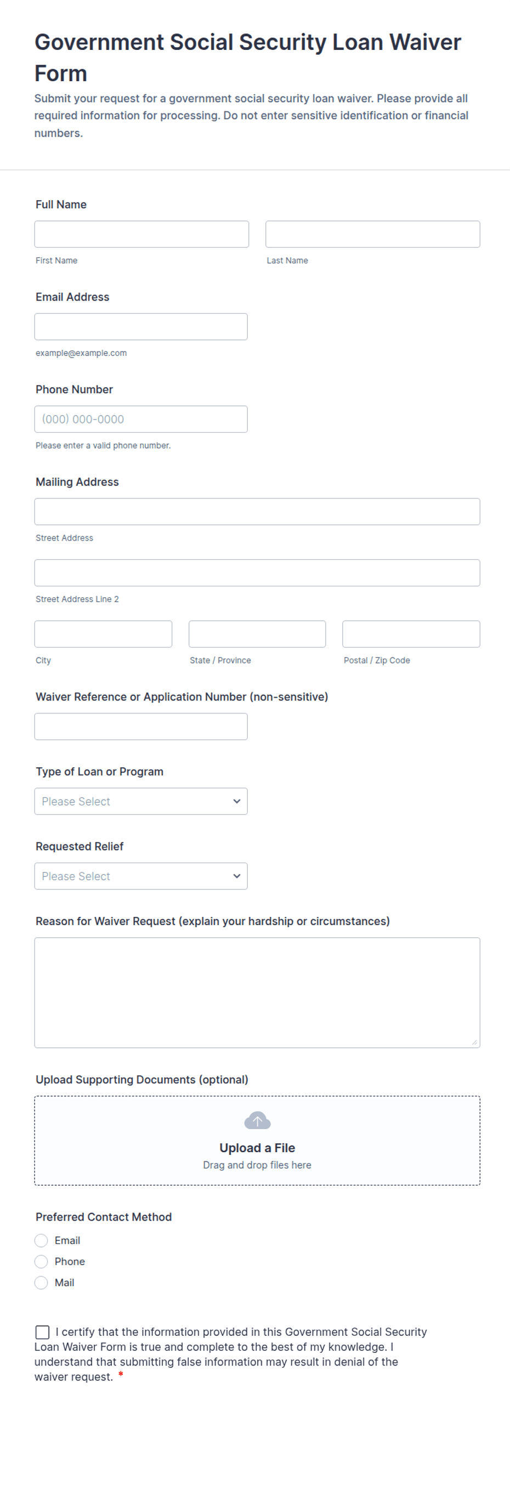Viewport: 510px width, 1496px height.
Task: Click the Email Address input field
Action: [141, 327]
